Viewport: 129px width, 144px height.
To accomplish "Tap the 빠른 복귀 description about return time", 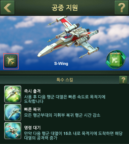I will tap(62, 115).
